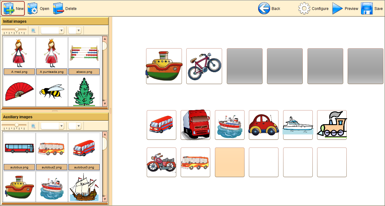Select the autobus.png thumbnail
385x206 pixels.
point(19,151)
